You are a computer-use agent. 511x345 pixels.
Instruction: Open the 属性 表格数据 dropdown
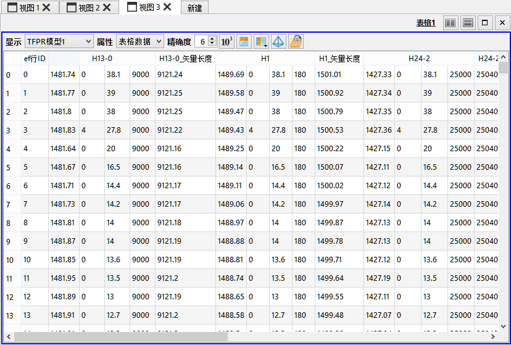(140, 41)
